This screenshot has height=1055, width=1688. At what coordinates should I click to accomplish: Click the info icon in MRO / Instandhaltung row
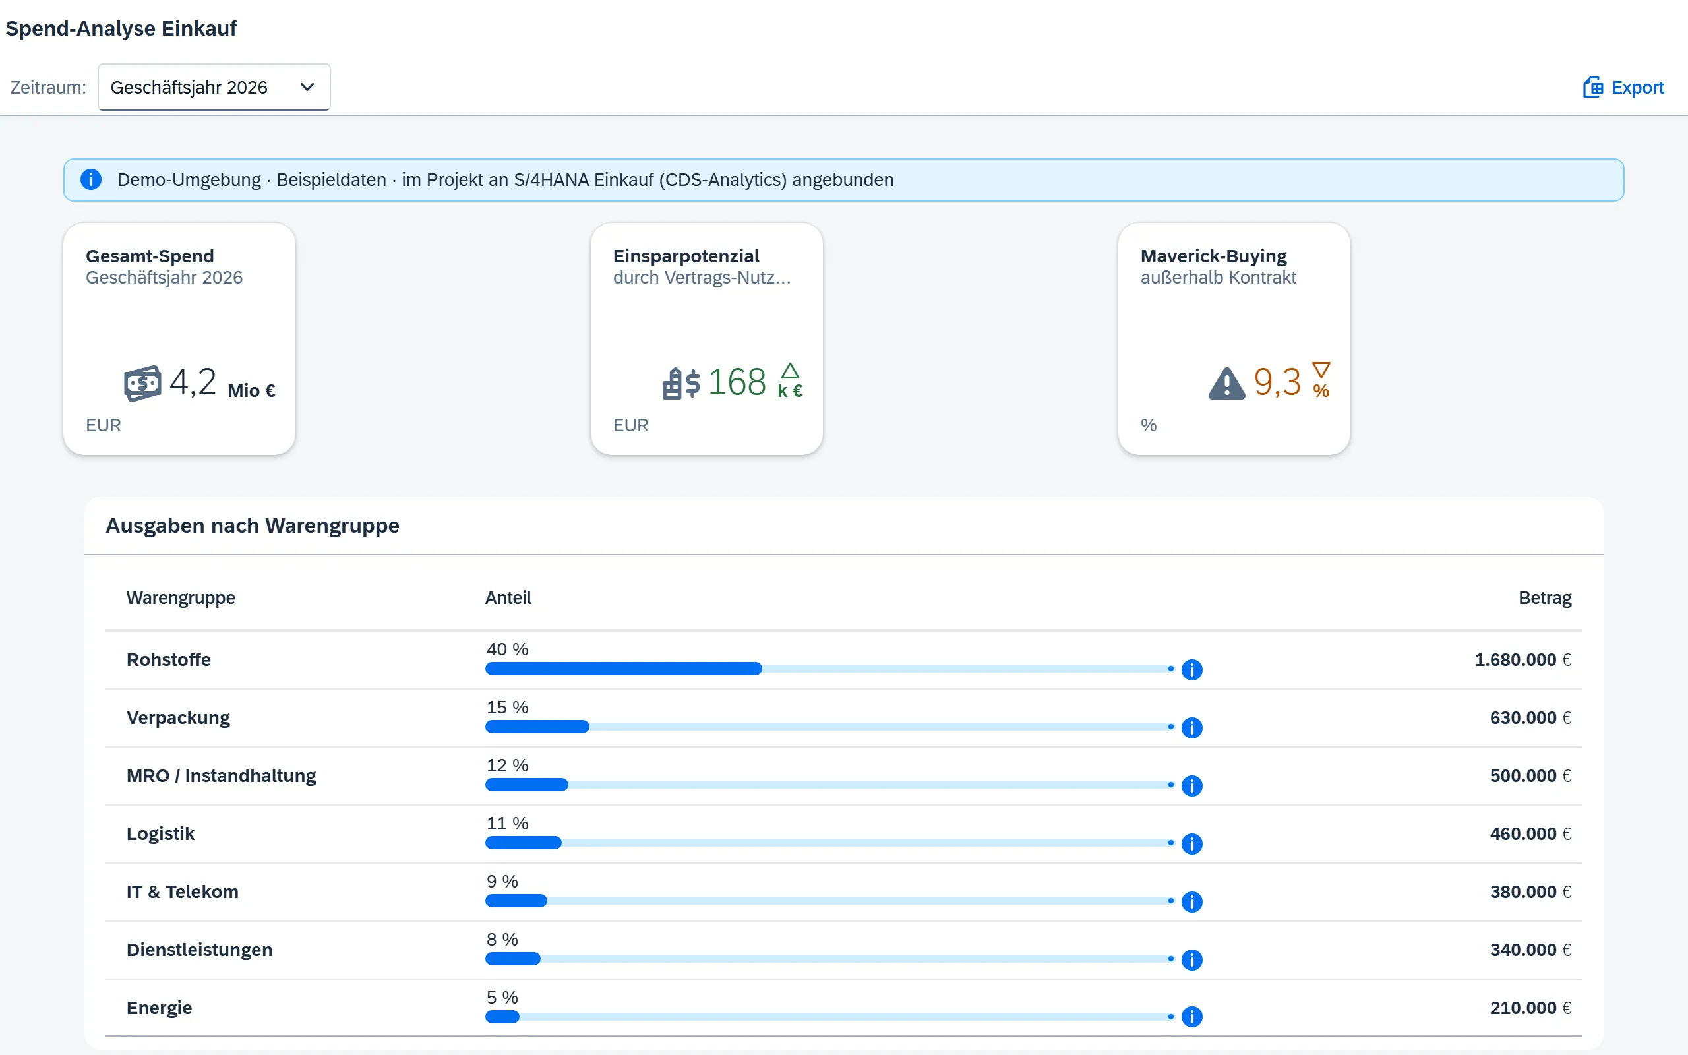1192,786
